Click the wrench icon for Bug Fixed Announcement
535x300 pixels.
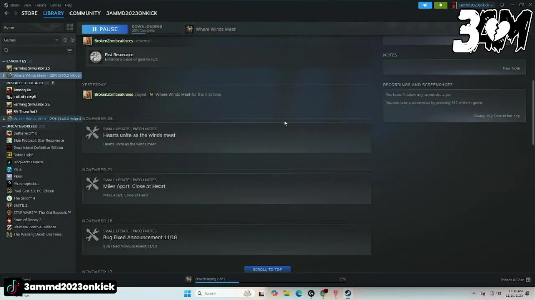click(x=92, y=235)
